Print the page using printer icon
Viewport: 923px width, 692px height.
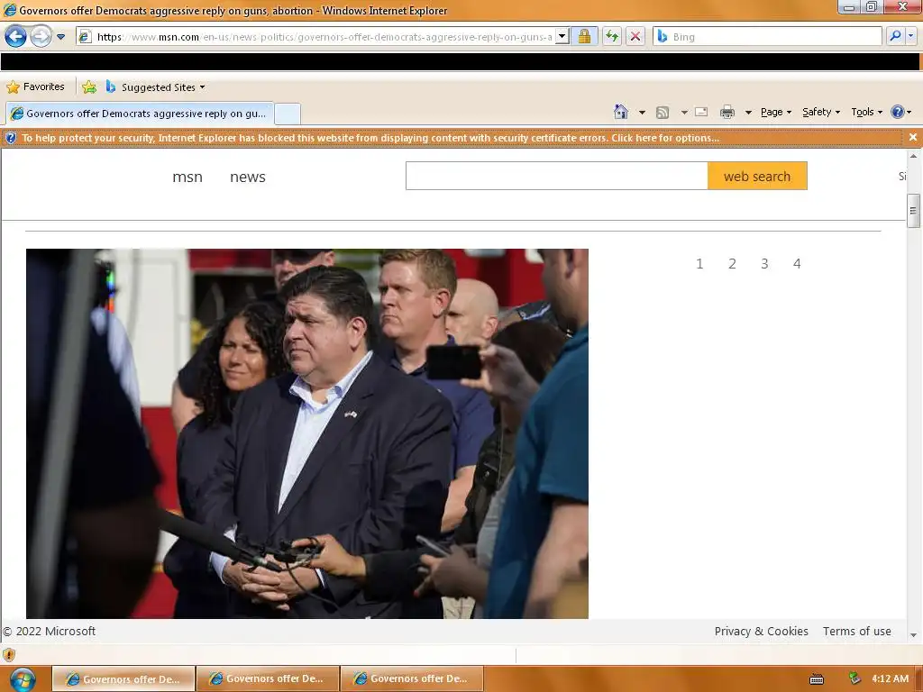pos(727,112)
